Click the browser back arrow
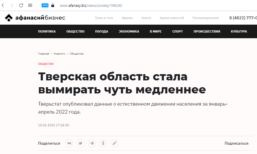The width and height of the screenshot is (257, 154). pyautogui.click(x=3, y=5)
